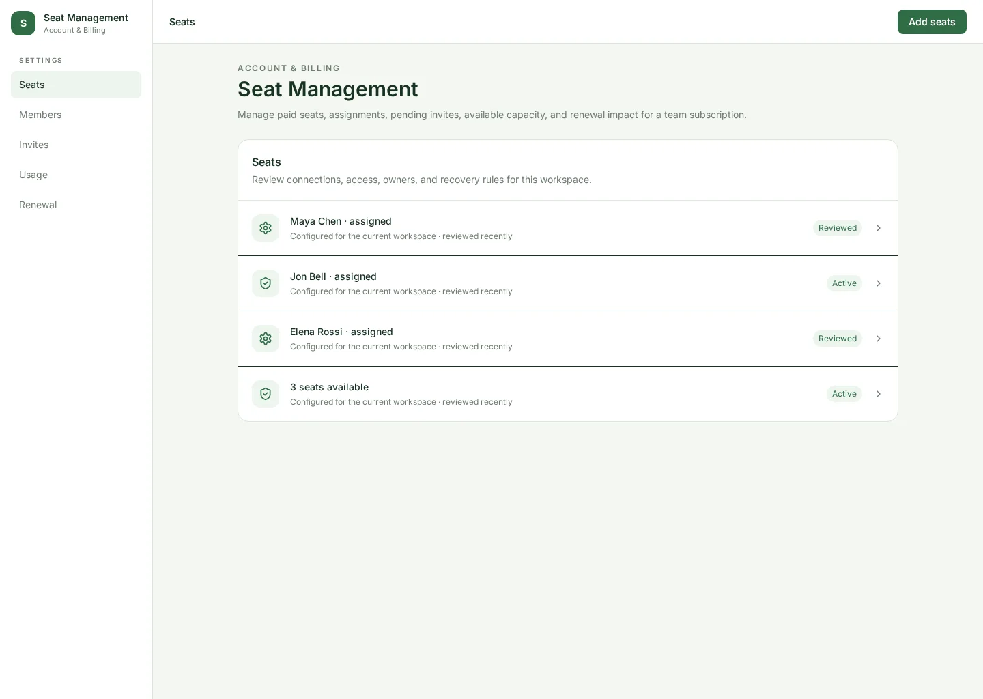The height and width of the screenshot is (699, 983).
Task: Open the Elena Rossi · assigned entry
Action: click(x=568, y=339)
